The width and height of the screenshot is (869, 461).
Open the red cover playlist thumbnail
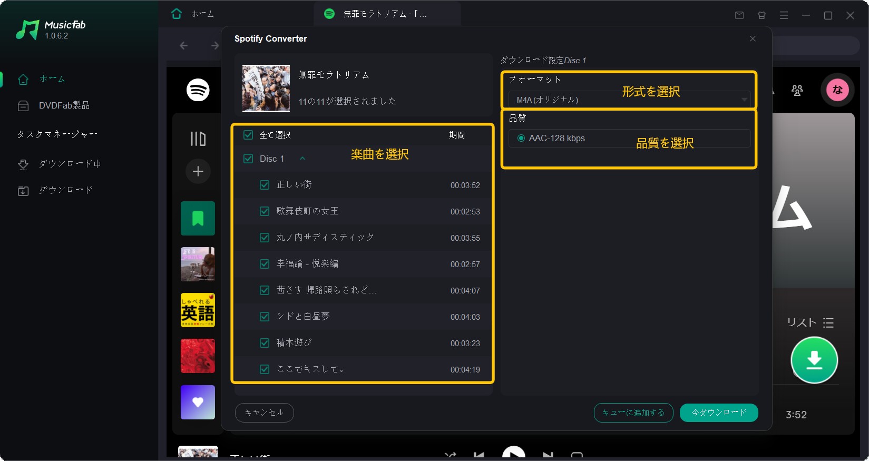coord(198,356)
